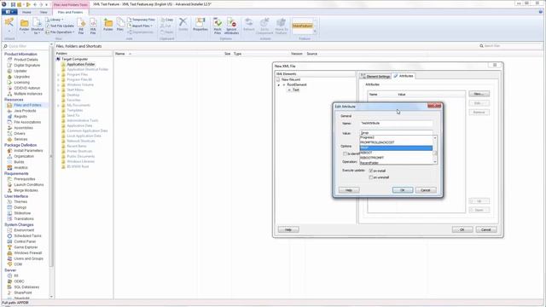This screenshot has height=307, width=546.
Task: Collapse the RootElement XML node
Action: point(279,85)
